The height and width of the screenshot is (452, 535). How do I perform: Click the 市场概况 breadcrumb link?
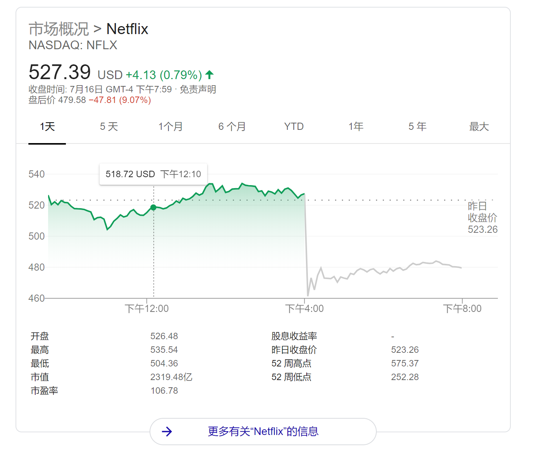(x=59, y=29)
